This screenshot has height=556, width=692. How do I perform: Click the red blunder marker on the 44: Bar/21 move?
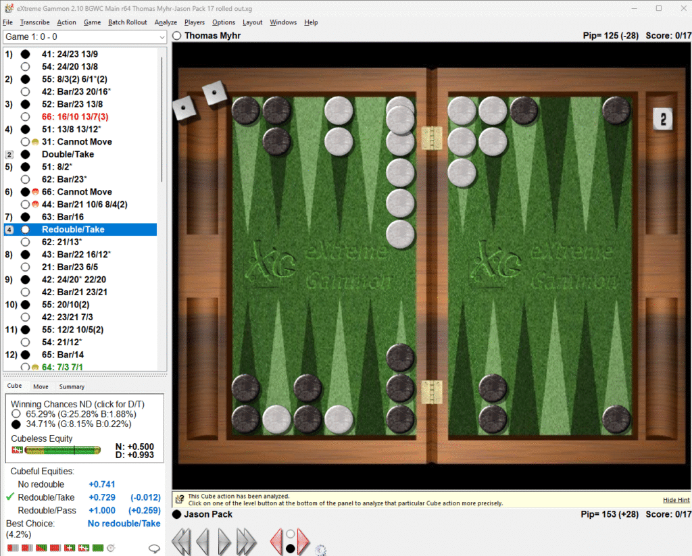35,204
